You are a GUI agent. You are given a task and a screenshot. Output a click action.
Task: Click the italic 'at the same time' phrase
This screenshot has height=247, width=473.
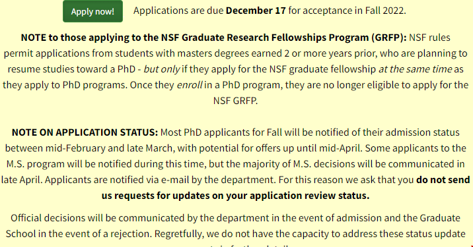point(415,69)
